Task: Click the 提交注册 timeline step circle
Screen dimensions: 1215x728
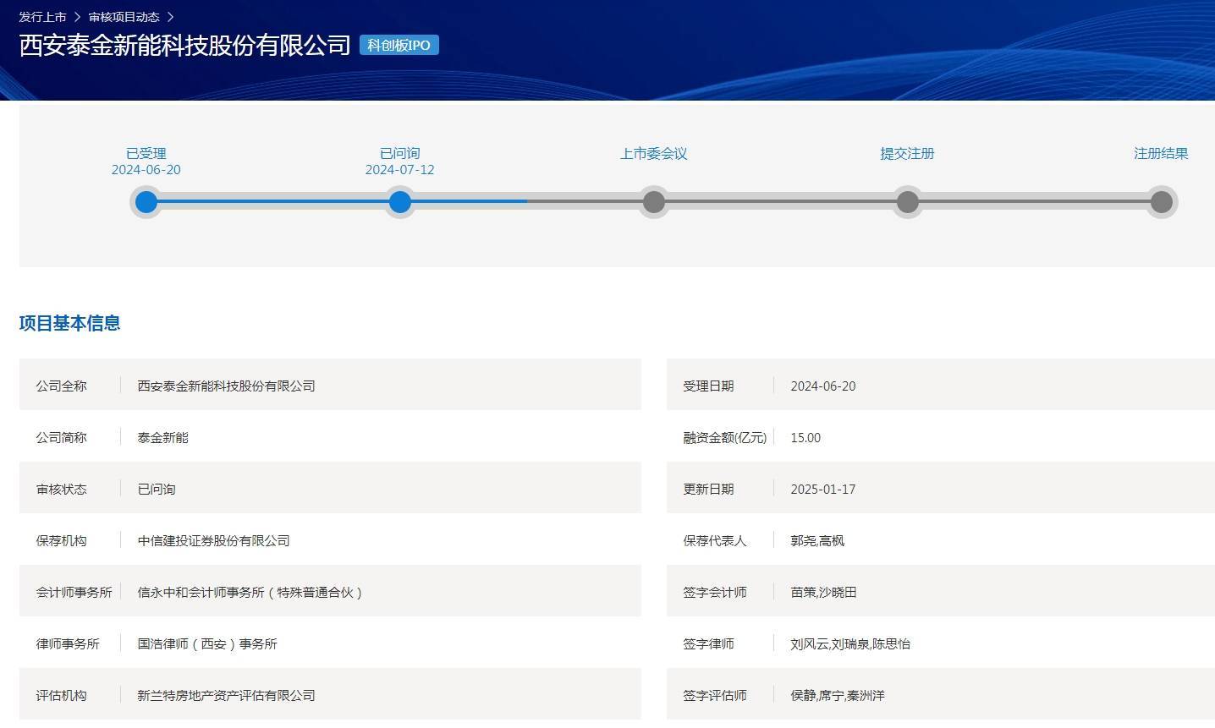Action: point(907,202)
